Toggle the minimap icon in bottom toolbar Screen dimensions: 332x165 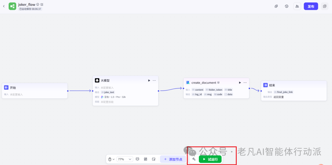tap(154, 159)
